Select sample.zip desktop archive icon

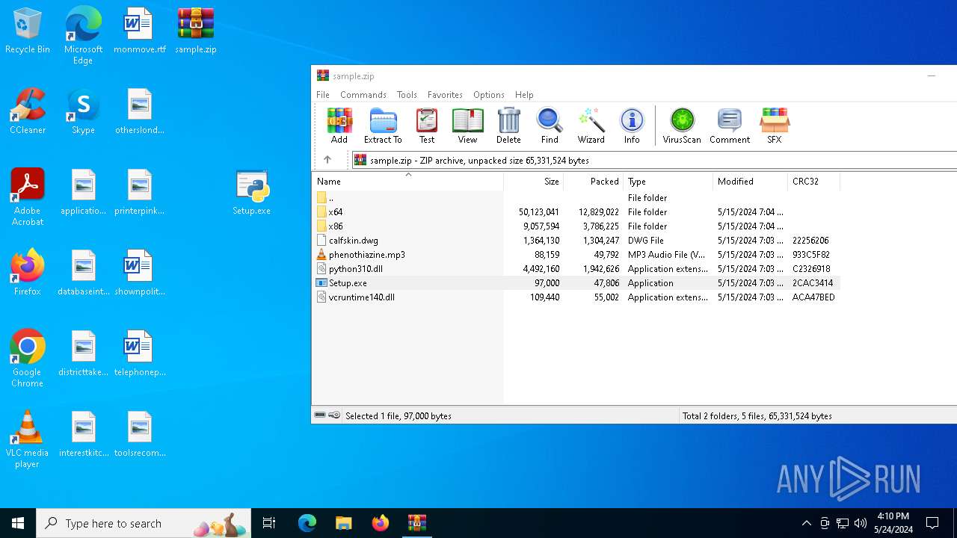[196, 31]
